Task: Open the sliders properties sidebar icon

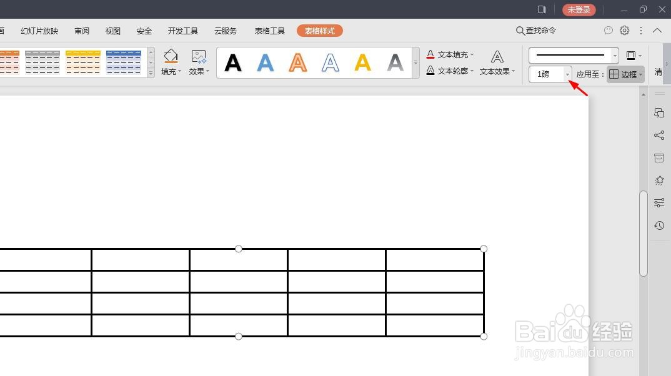Action: pyautogui.click(x=659, y=203)
